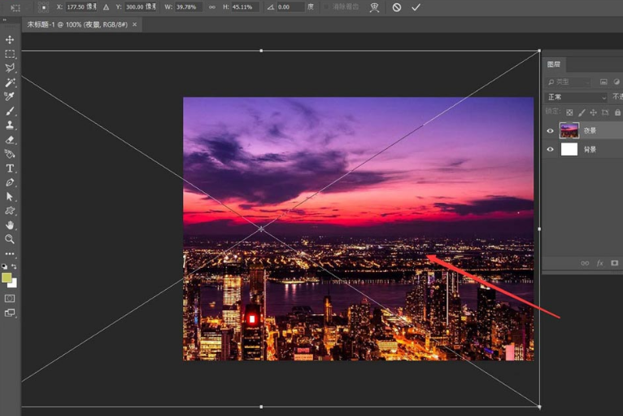Screen dimensions: 623x416
Task: Select the Move tool
Action: 10,39
